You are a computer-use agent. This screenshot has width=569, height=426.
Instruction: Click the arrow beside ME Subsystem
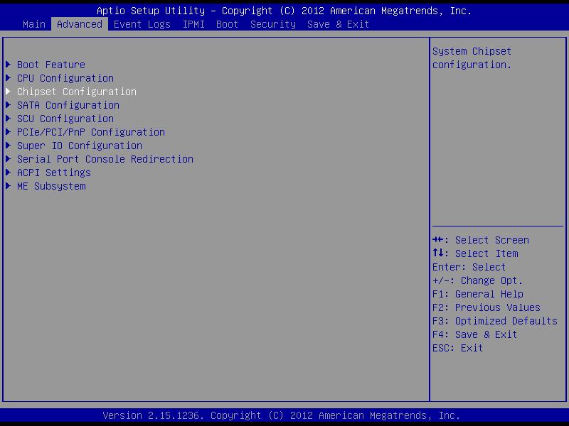point(8,186)
